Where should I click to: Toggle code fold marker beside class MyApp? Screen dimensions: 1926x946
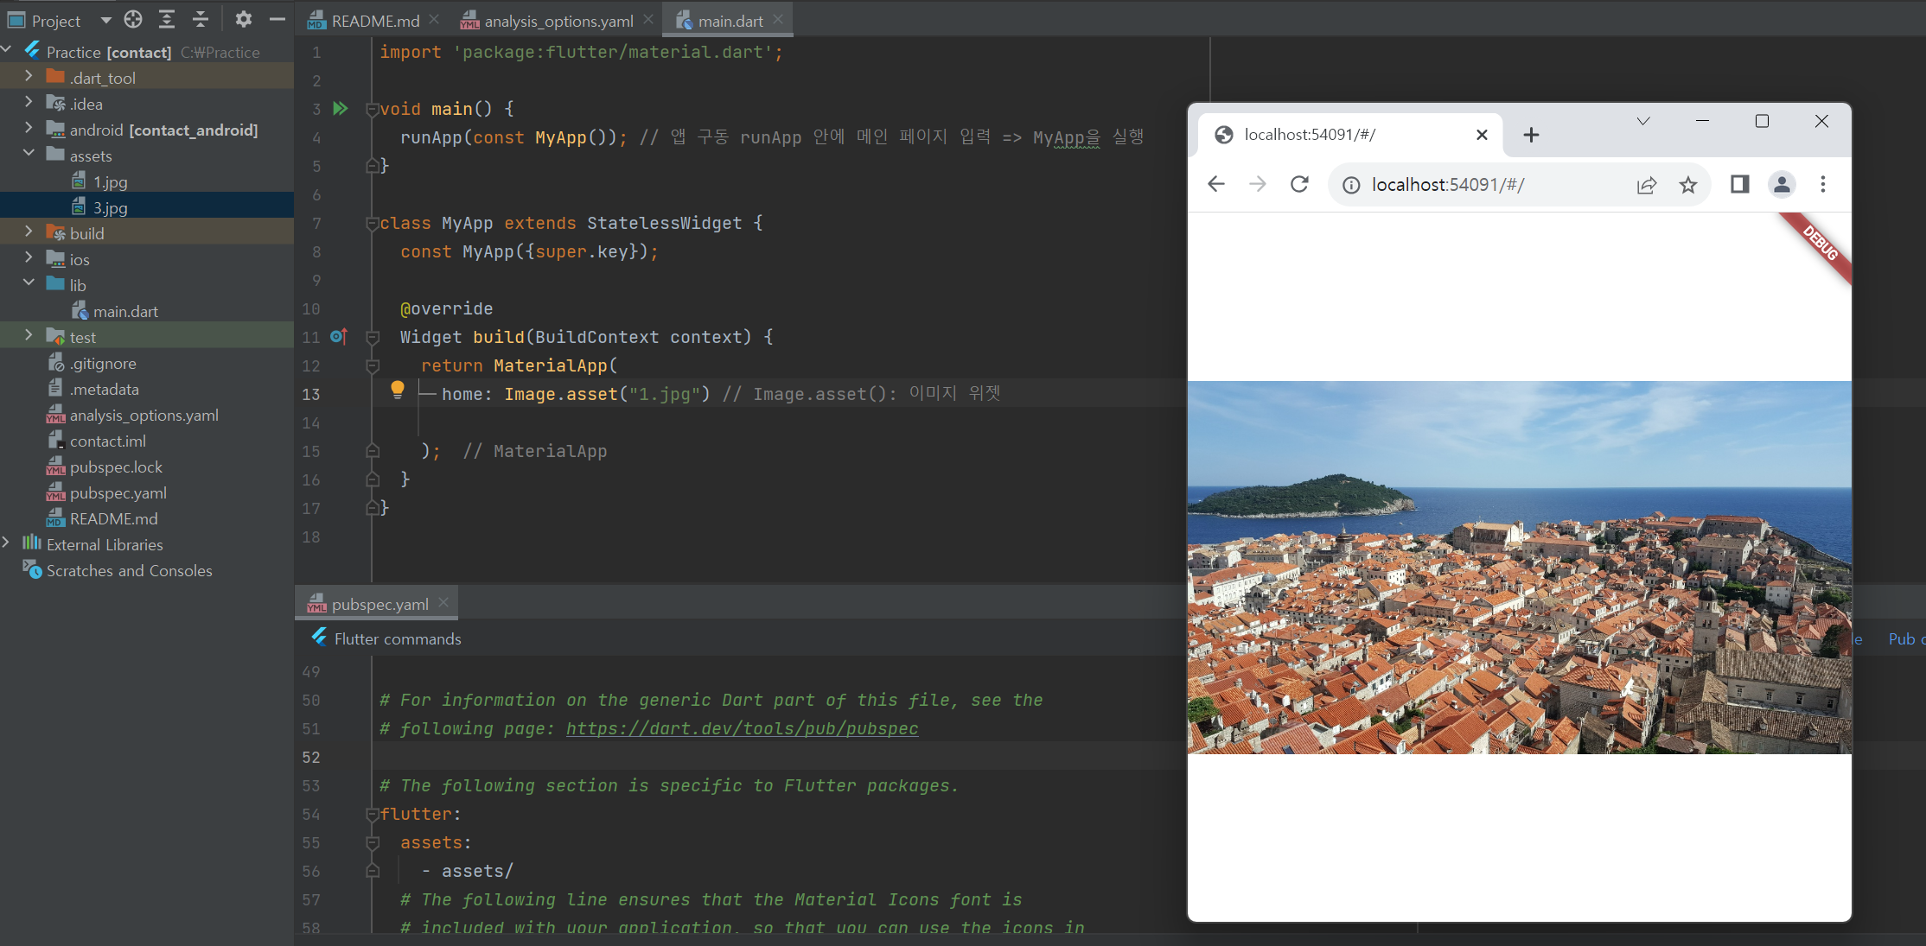(373, 224)
